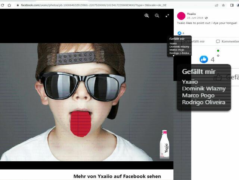Viewport: 239px width, 180px height.
Task: Click the public globe audience icon
Action: (206, 18)
